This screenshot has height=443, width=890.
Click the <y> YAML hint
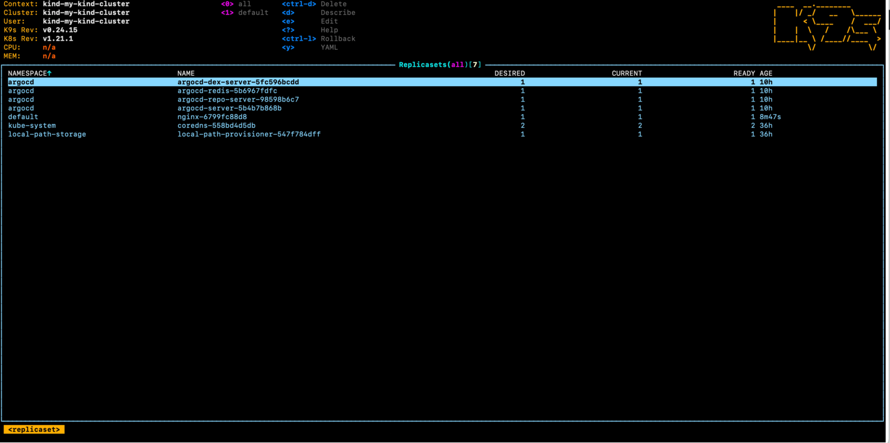click(x=310, y=47)
